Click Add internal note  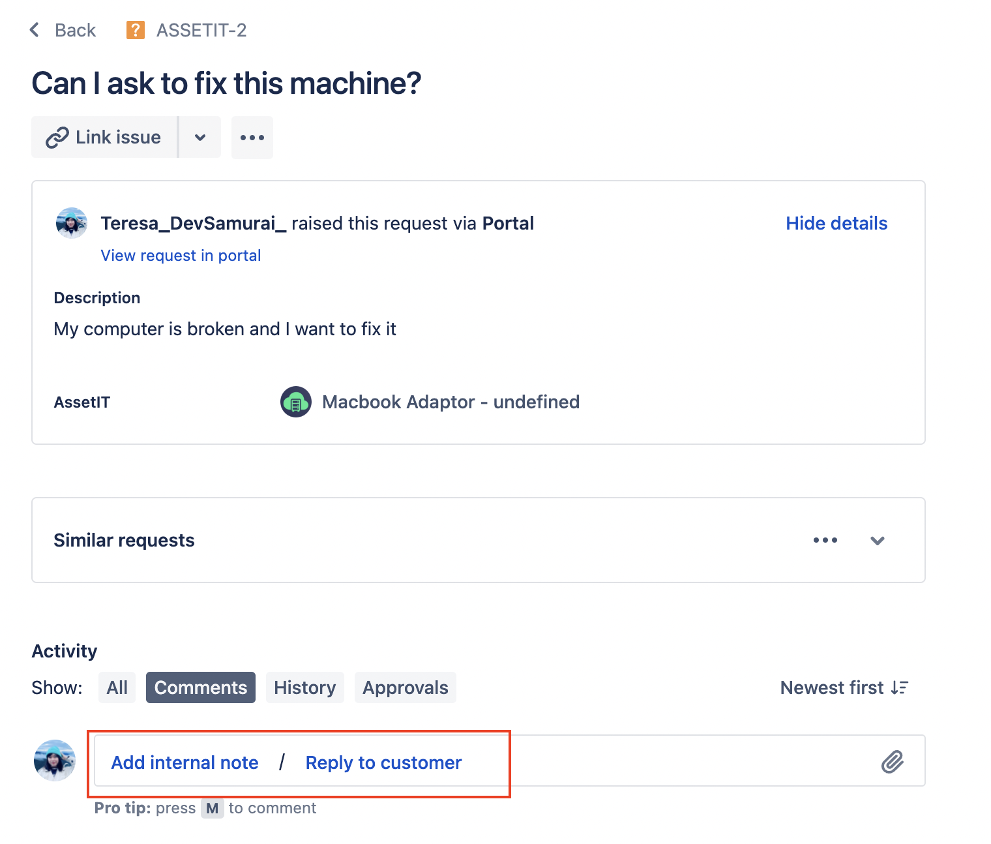[185, 762]
